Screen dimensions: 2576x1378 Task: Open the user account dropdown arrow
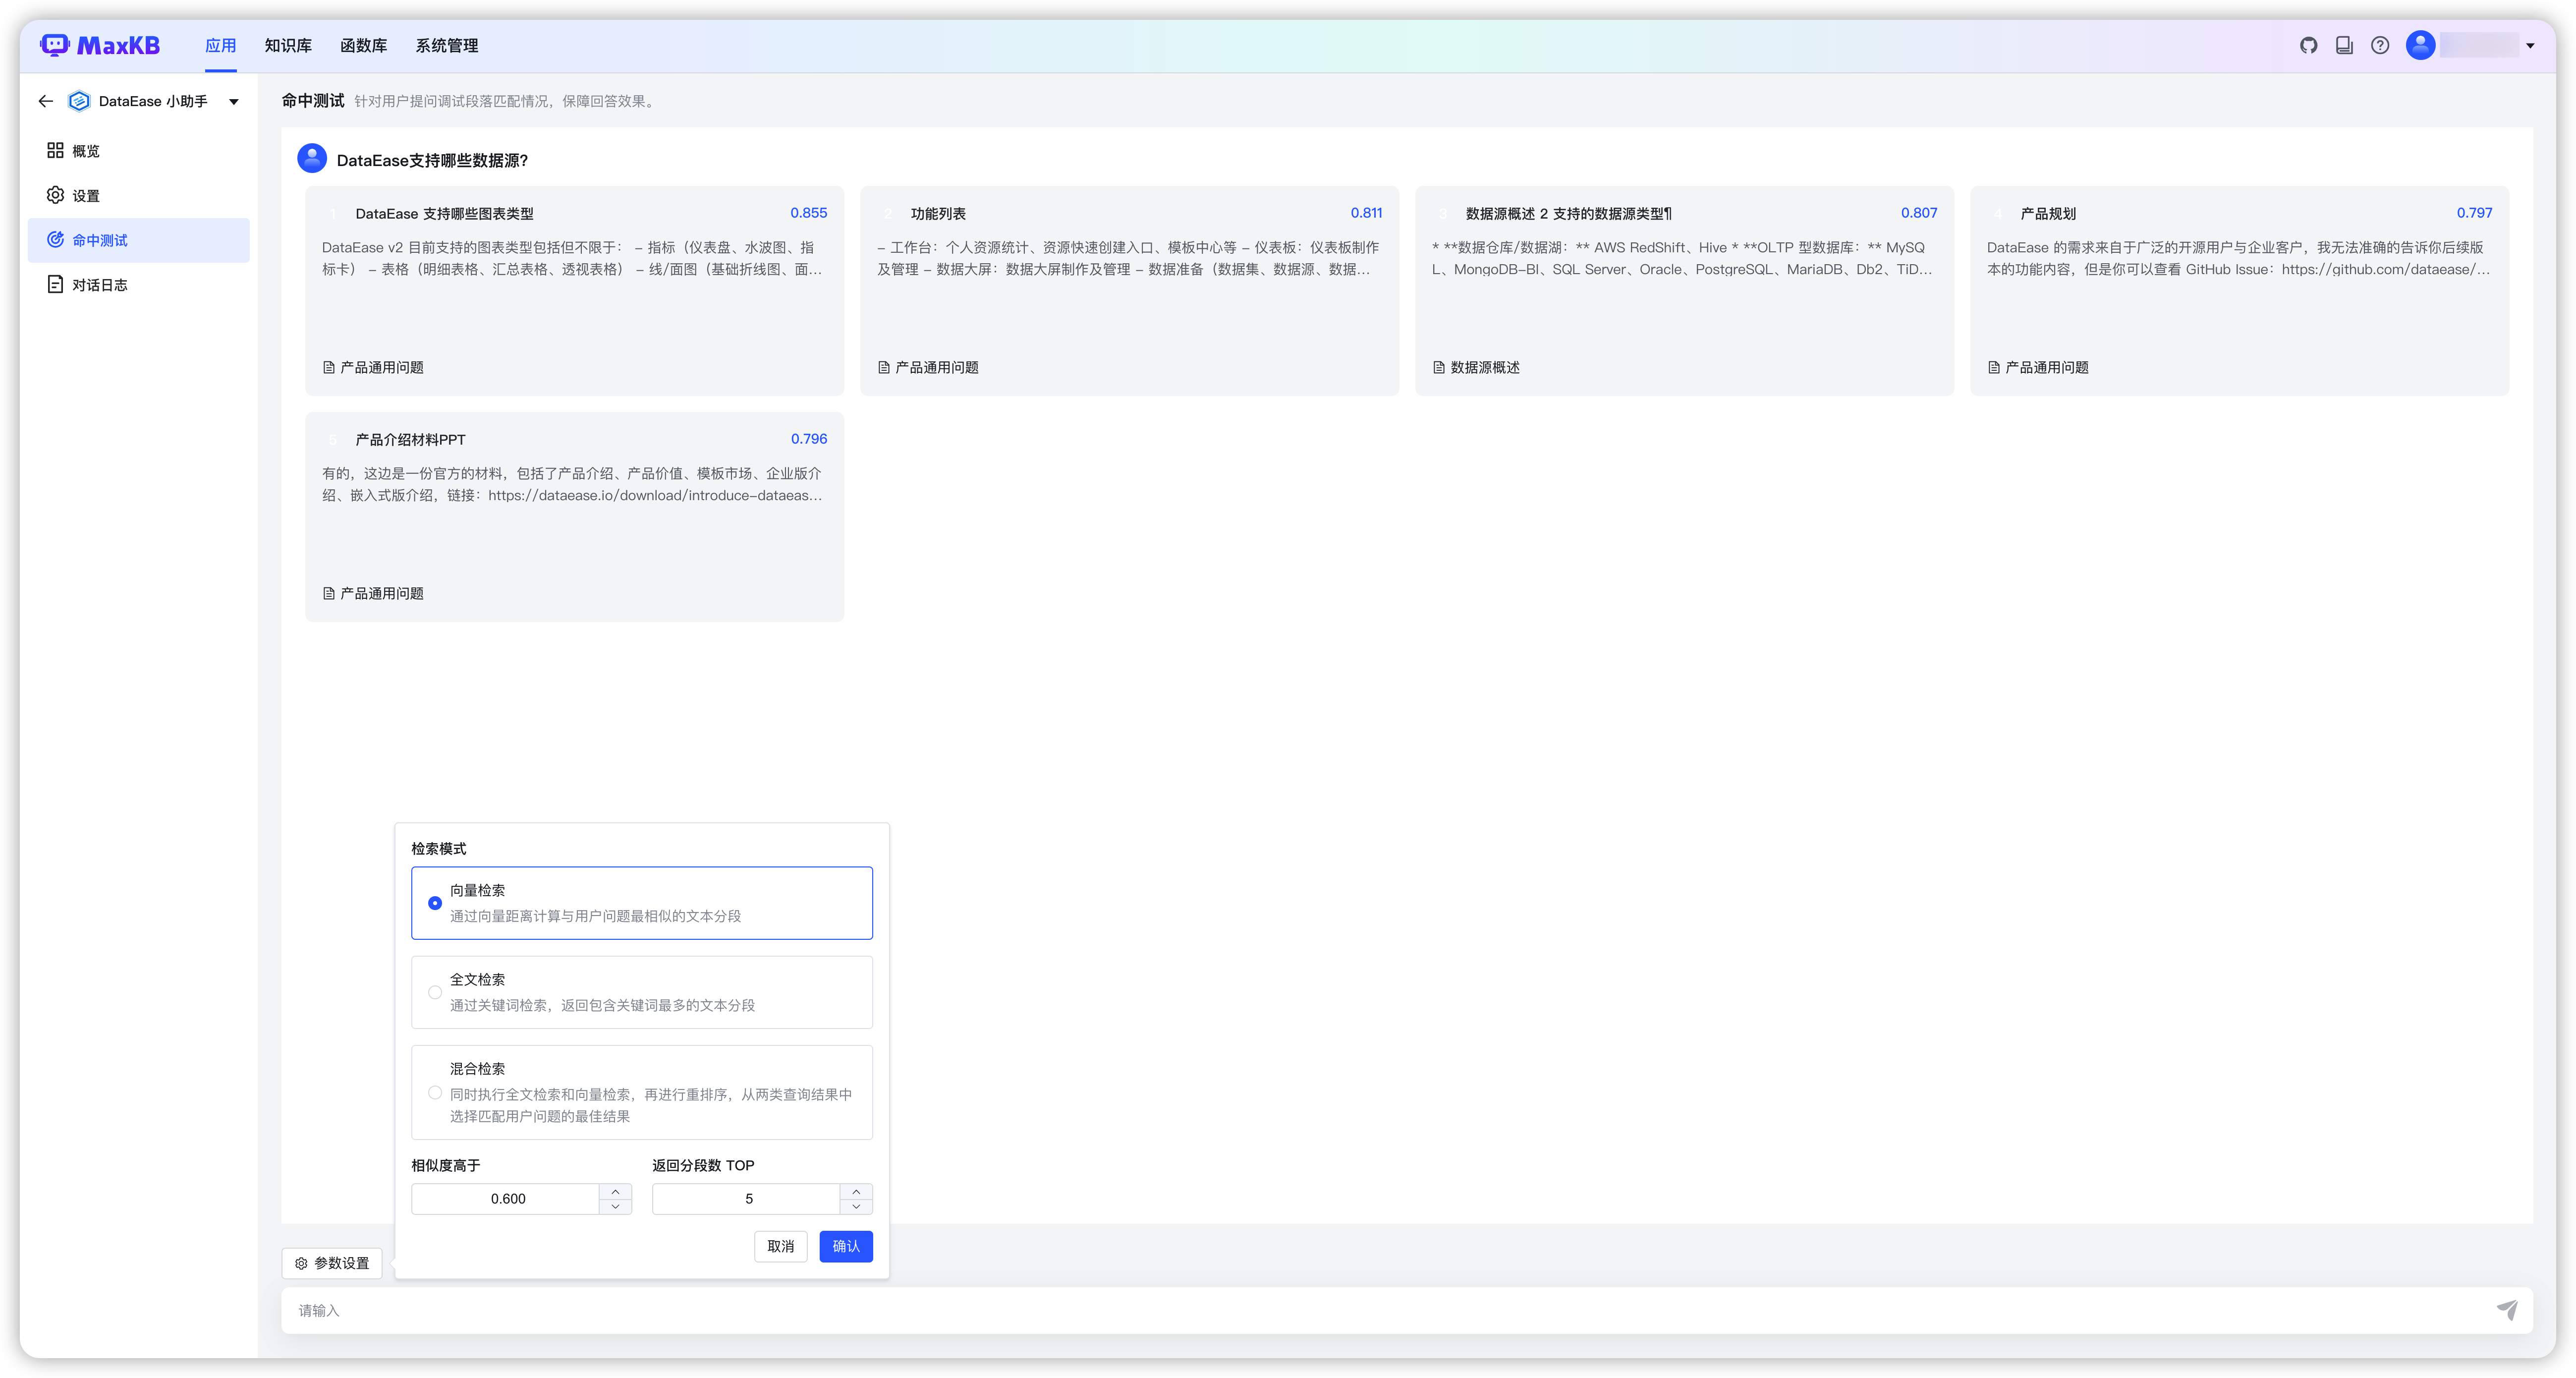coord(2530,45)
